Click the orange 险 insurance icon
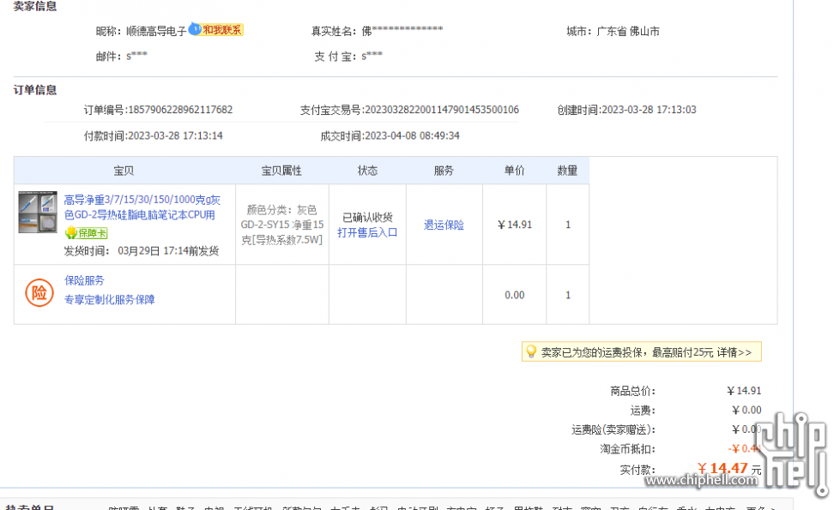This screenshot has height=510, width=840. 39,293
